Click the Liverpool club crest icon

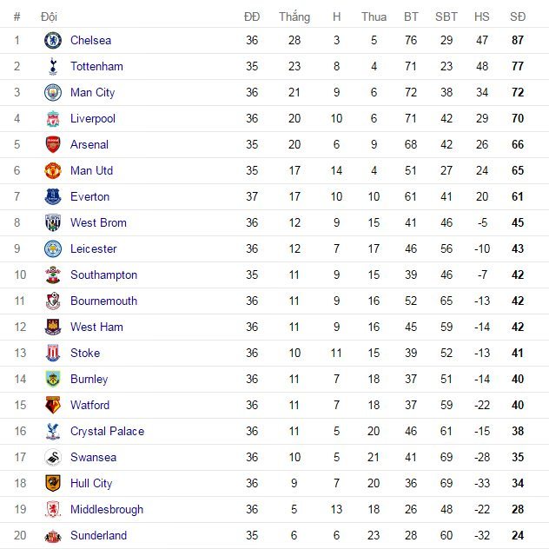(53, 118)
